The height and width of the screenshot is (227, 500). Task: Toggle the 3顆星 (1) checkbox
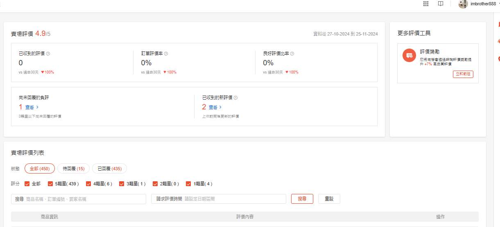pos(122,184)
